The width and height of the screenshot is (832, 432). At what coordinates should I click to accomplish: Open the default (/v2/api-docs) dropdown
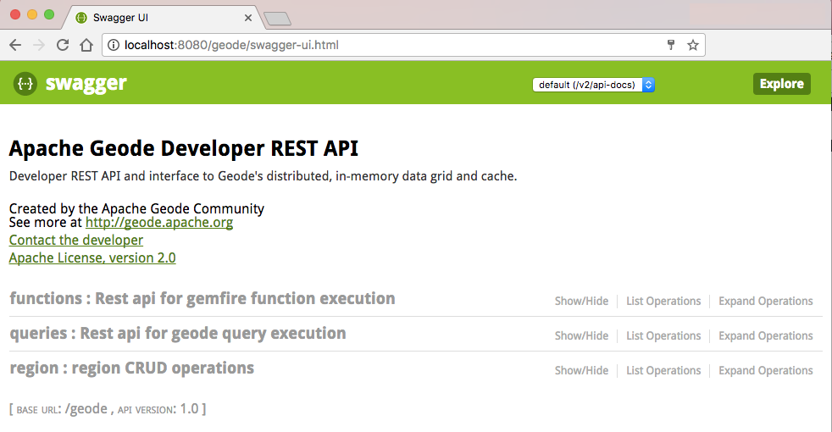(x=594, y=85)
